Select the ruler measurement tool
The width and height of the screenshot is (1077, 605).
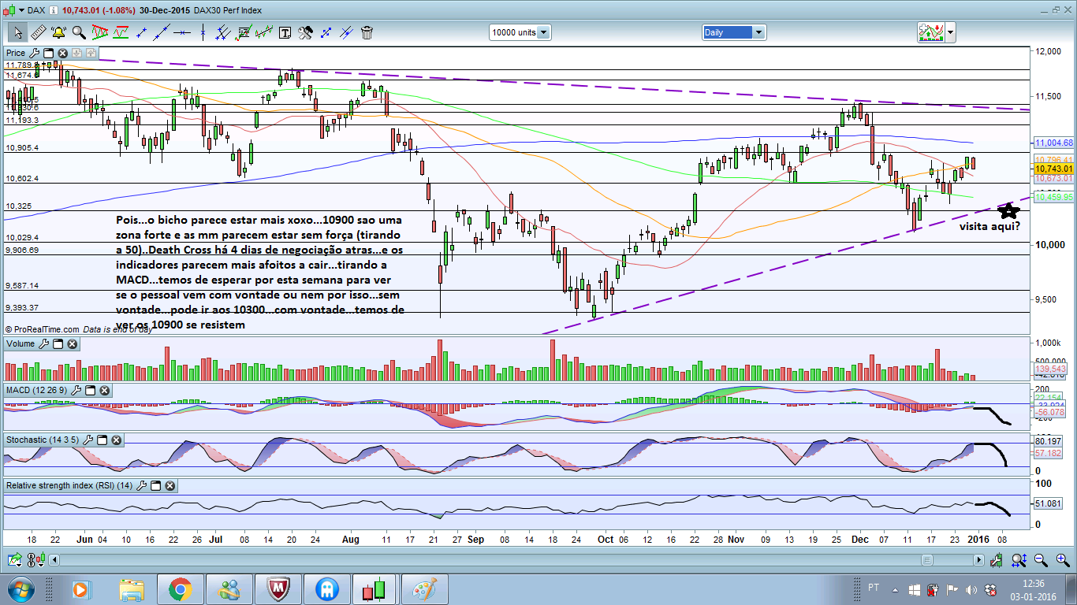(x=38, y=32)
